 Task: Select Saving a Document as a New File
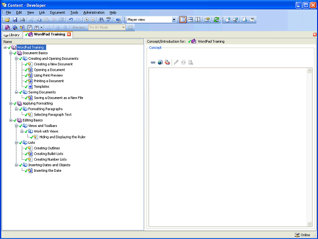(x=59, y=98)
